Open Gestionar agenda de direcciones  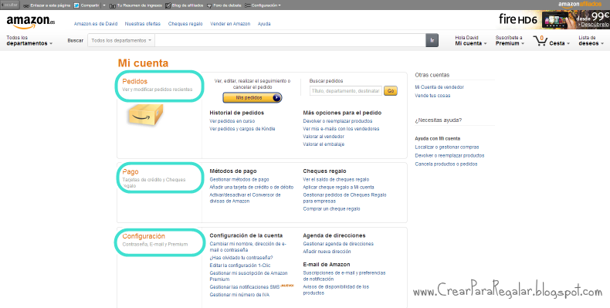pos(338,244)
